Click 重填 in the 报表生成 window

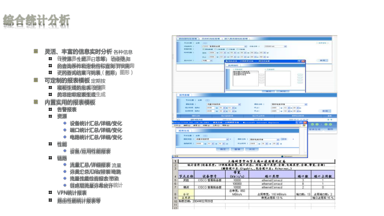pyautogui.click(x=237, y=149)
